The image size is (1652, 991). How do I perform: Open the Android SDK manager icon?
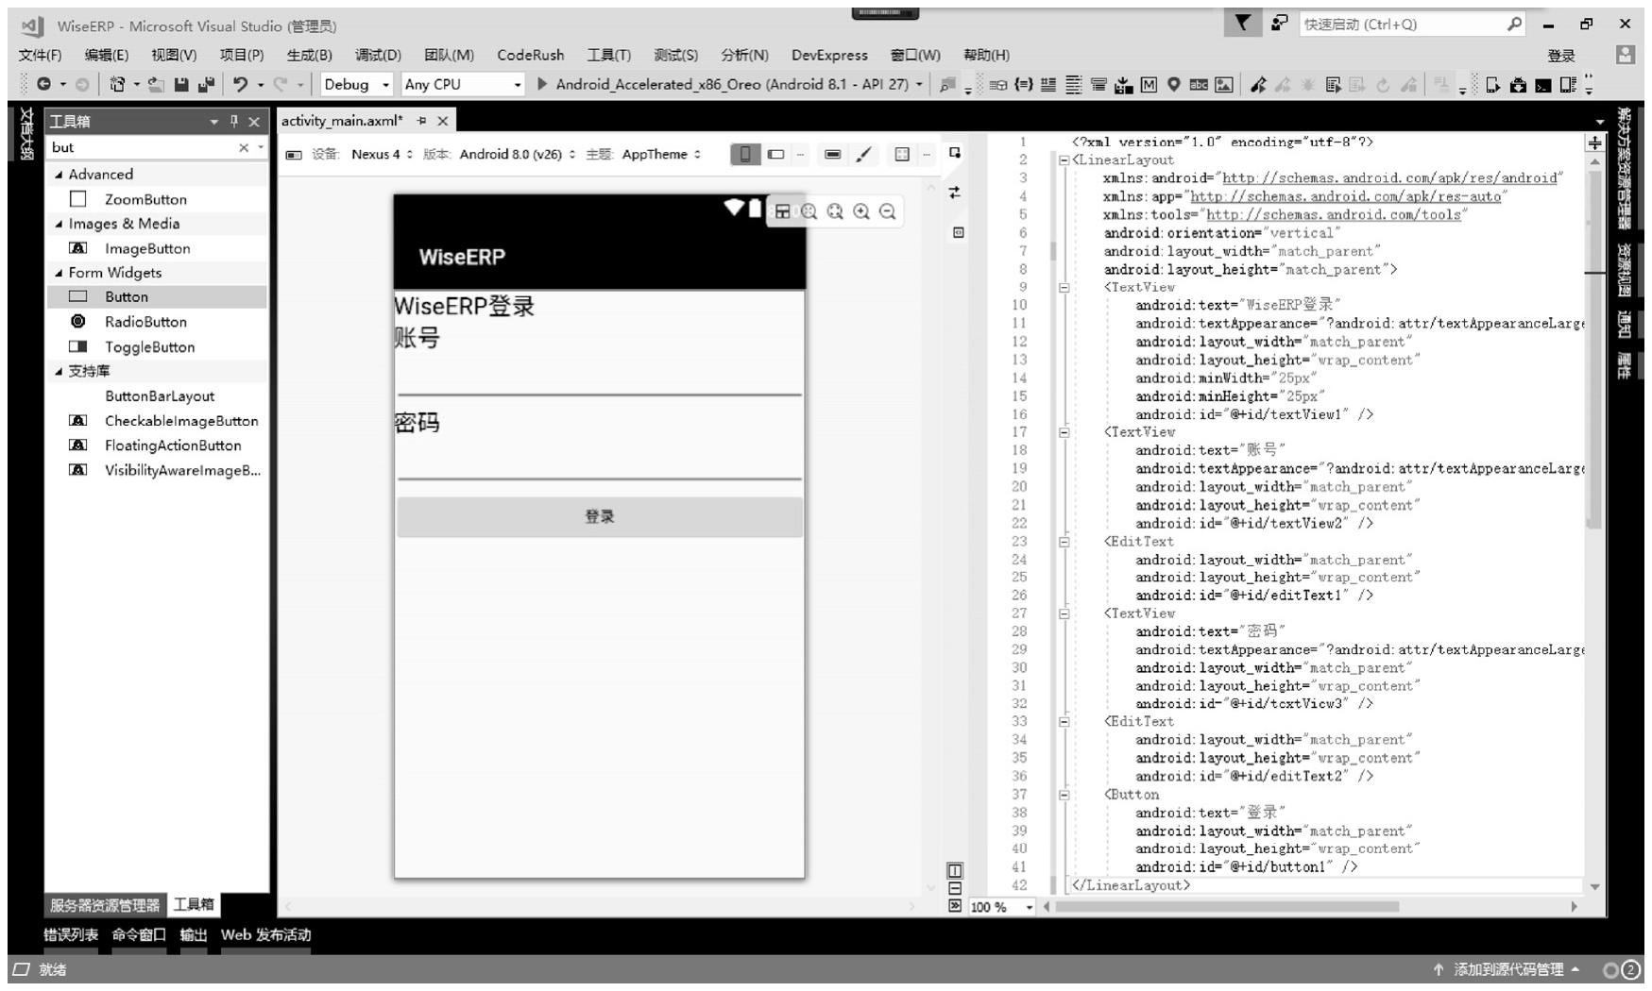[x=1518, y=84]
